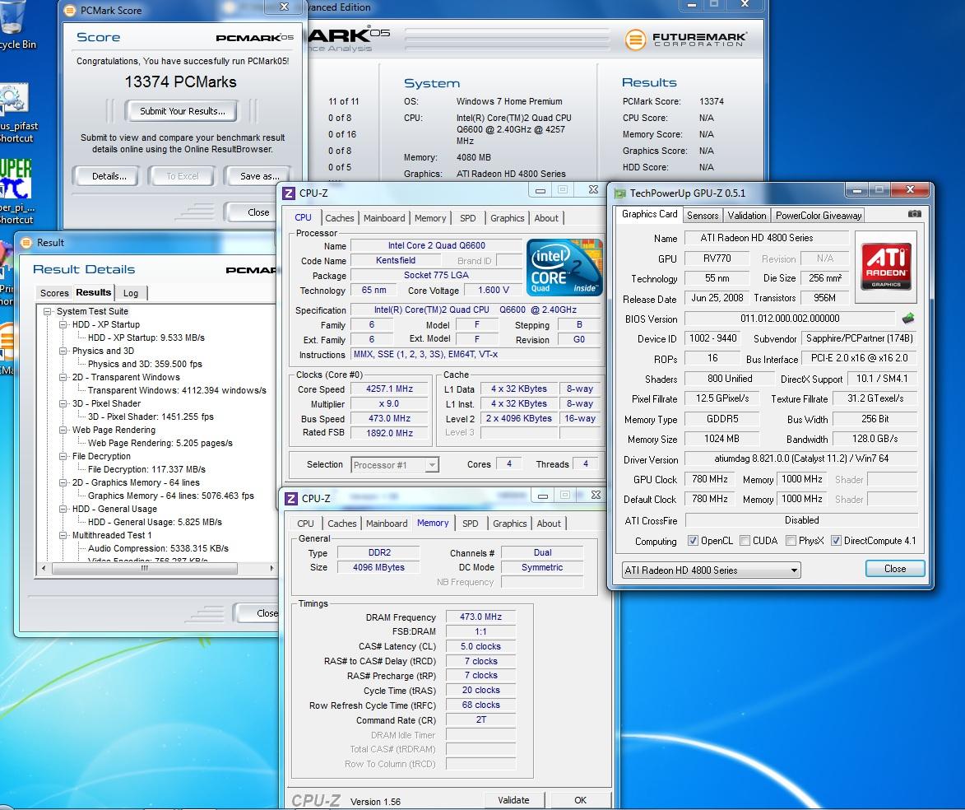Click the DRAM Frequency value 473.0 MHz
Image resolution: width=965 pixels, height=810 pixels.
point(480,617)
